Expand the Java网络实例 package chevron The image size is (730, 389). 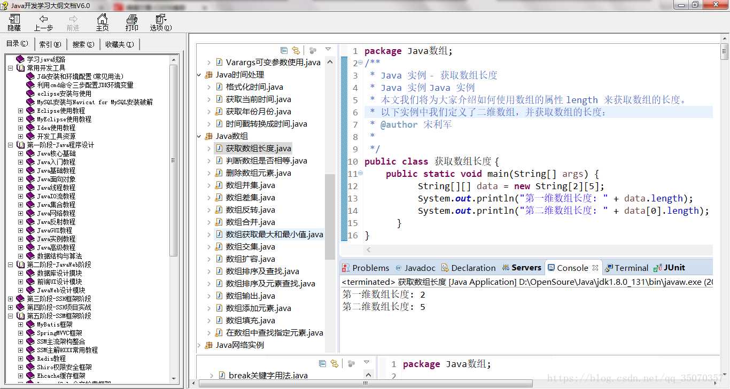pyautogui.click(x=199, y=345)
